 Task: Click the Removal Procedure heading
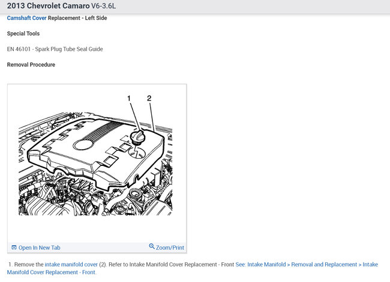click(x=31, y=65)
